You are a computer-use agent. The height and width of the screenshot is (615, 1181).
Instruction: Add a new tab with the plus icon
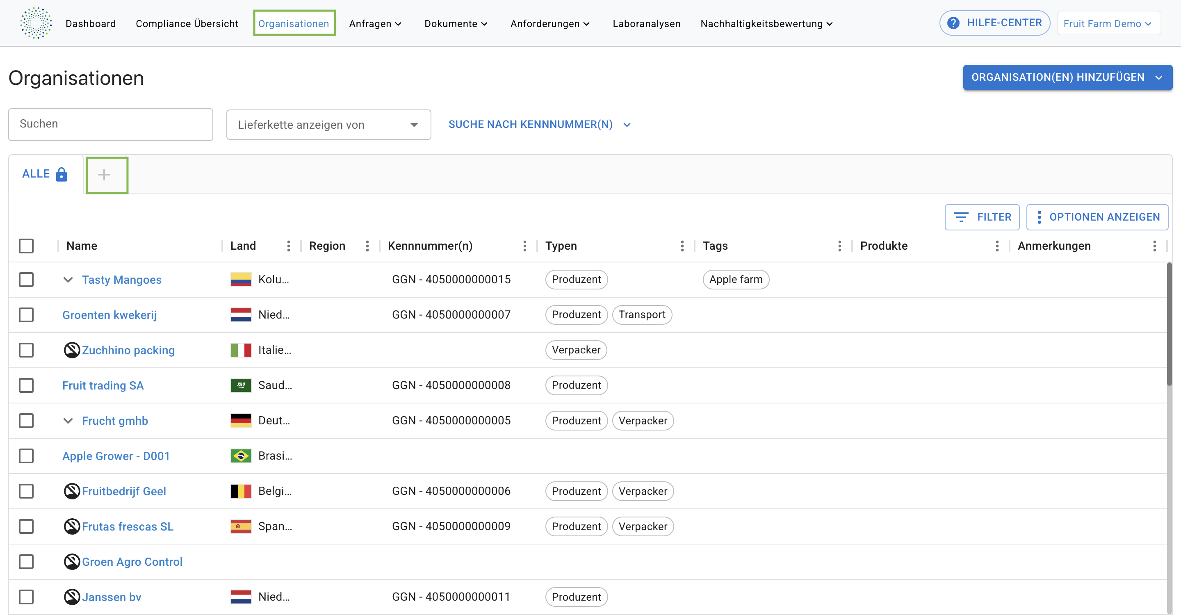click(x=104, y=175)
